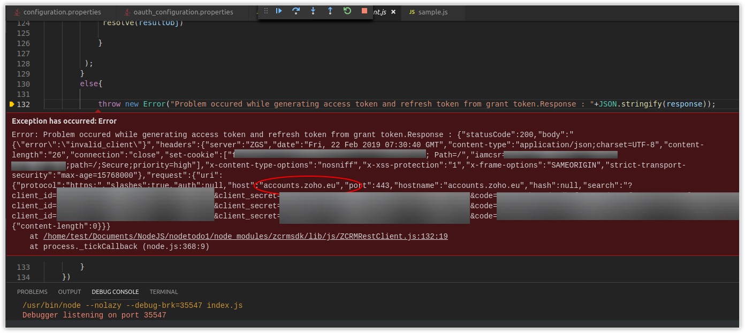The height and width of the screenshot is (333, 745).
Task: Click 'Debugger listening on port 35547' message
Action: (94, 315)
